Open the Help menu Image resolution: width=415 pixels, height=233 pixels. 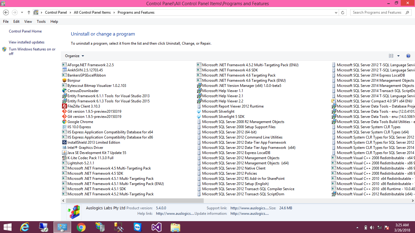pos(54,22)
